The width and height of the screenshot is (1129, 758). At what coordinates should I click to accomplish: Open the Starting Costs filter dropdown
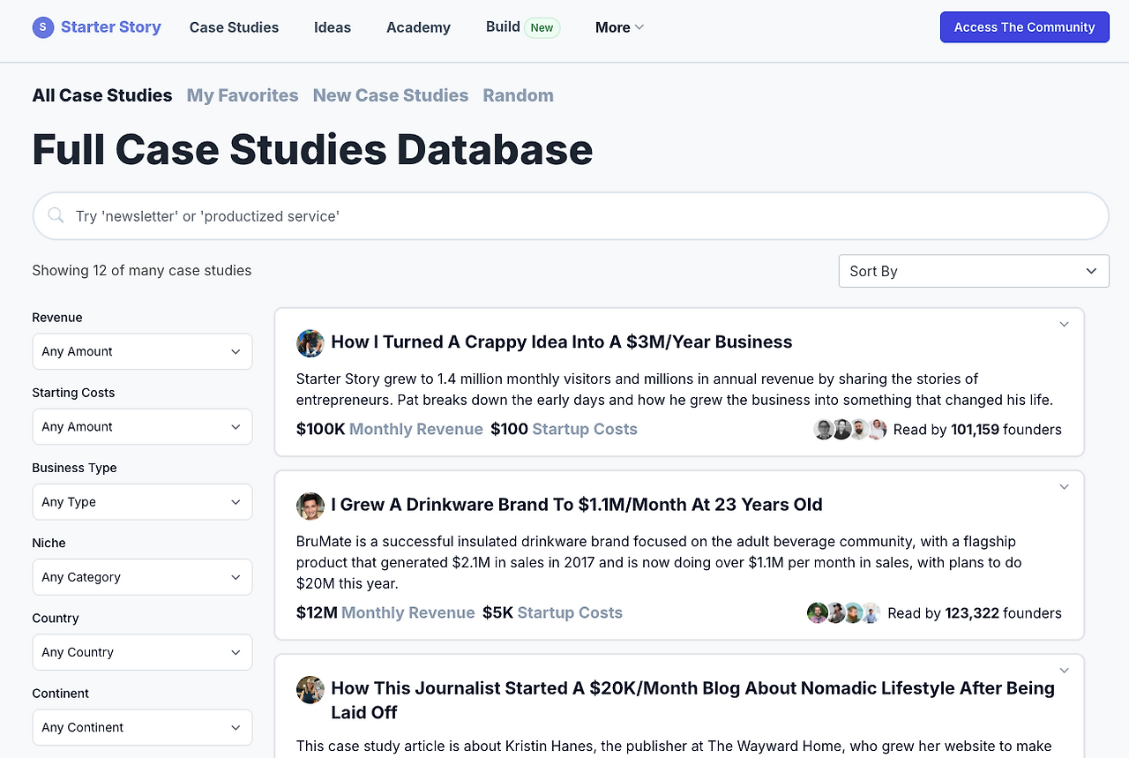142,426
